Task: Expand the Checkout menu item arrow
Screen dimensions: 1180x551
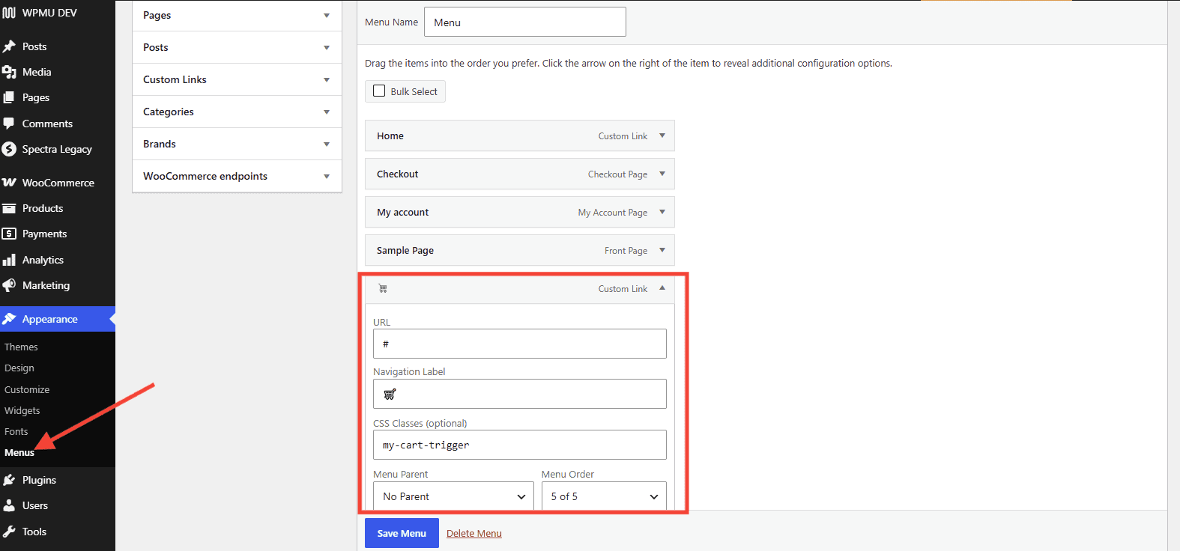Action: coord(662,174)
